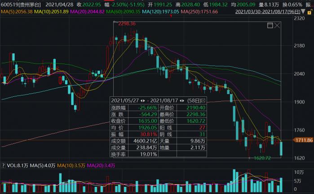Step start date 2021/05/27 back with left arrow

coord(142,101)
